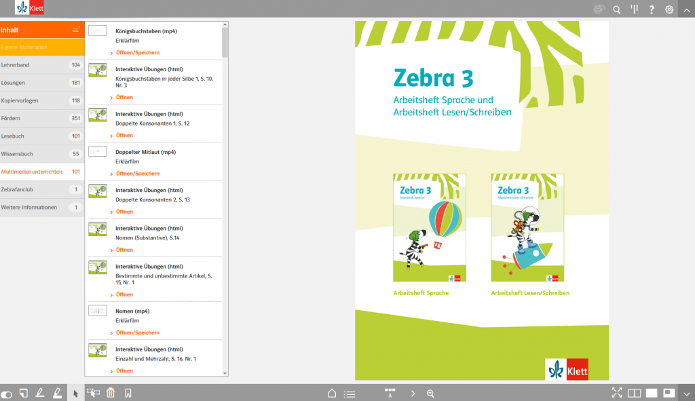The width and height of the screenshot is (695, 401).
Task: Switch to double-page view
Action: (634, 393)
